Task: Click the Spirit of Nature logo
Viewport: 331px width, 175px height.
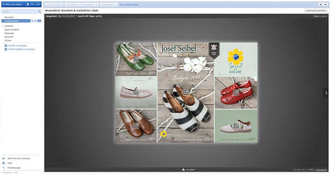Action: [236, 61]
